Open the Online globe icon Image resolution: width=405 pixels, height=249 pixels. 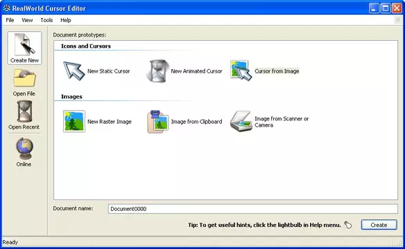pyautogui.click(x=24, y=149)
